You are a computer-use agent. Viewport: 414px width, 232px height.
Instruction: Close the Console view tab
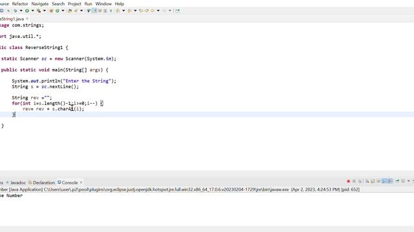click(81, 182)
